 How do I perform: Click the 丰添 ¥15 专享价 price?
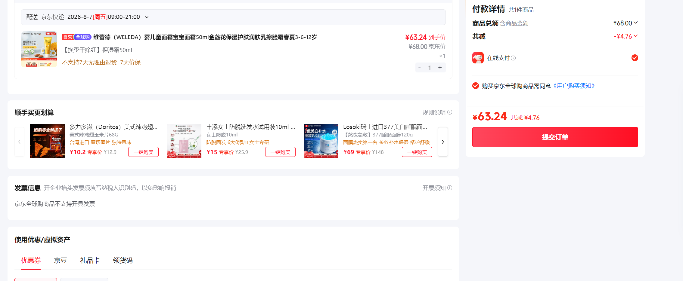pyautogui.click(x=220, y=152)
